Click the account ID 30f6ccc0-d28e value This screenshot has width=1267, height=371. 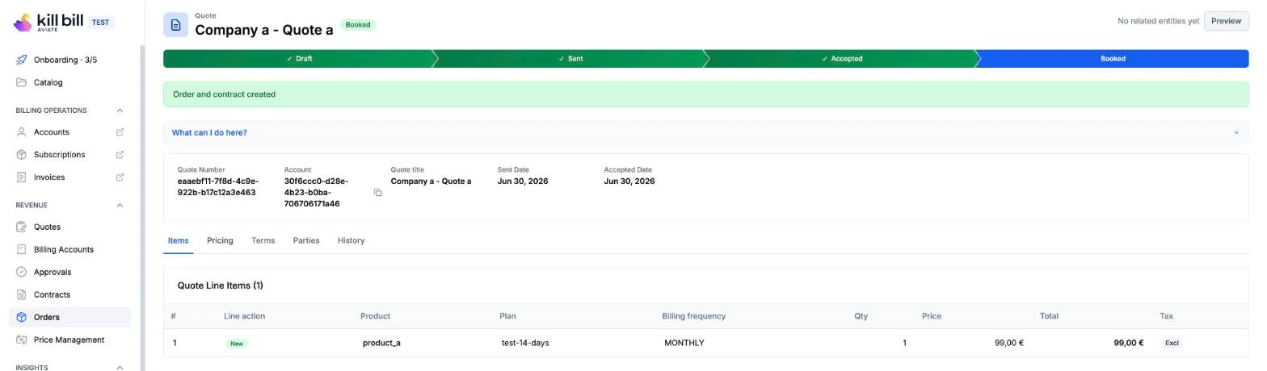pos(316,193)
